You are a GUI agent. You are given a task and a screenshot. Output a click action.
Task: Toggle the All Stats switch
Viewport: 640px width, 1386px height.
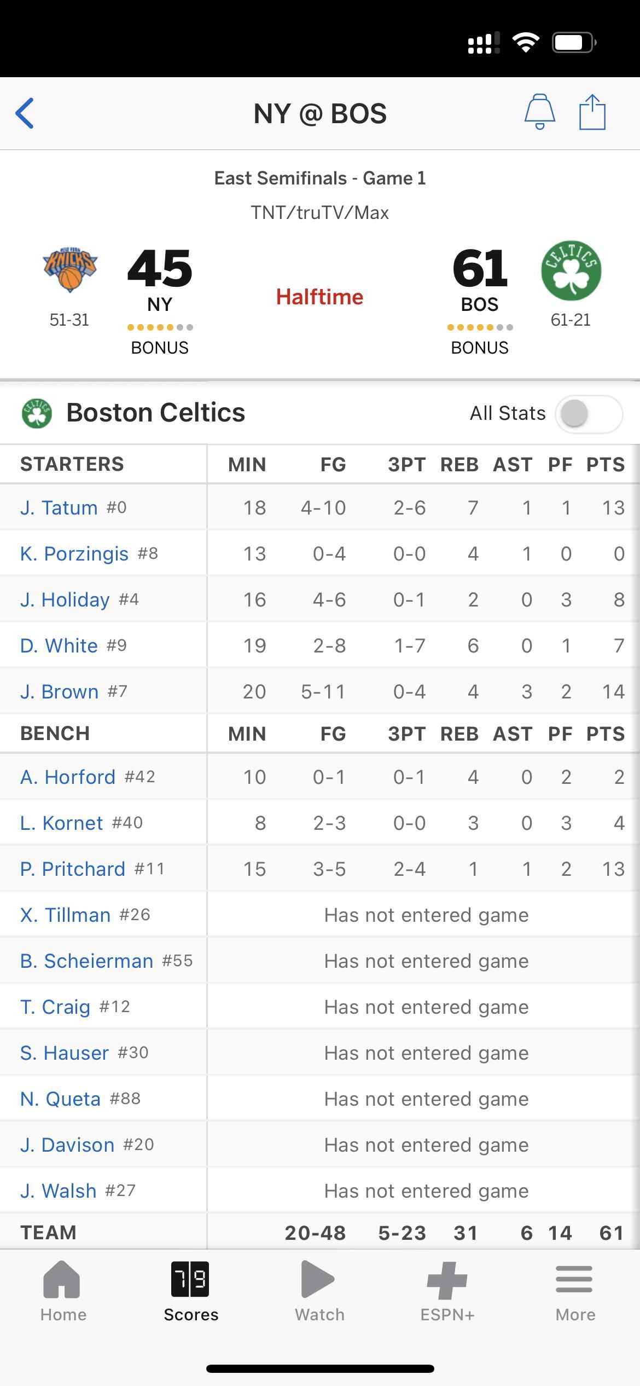click(589, 413)
